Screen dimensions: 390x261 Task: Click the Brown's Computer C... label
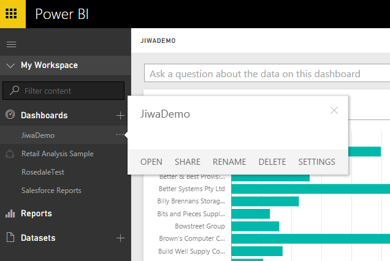click(x=192, y=238)
